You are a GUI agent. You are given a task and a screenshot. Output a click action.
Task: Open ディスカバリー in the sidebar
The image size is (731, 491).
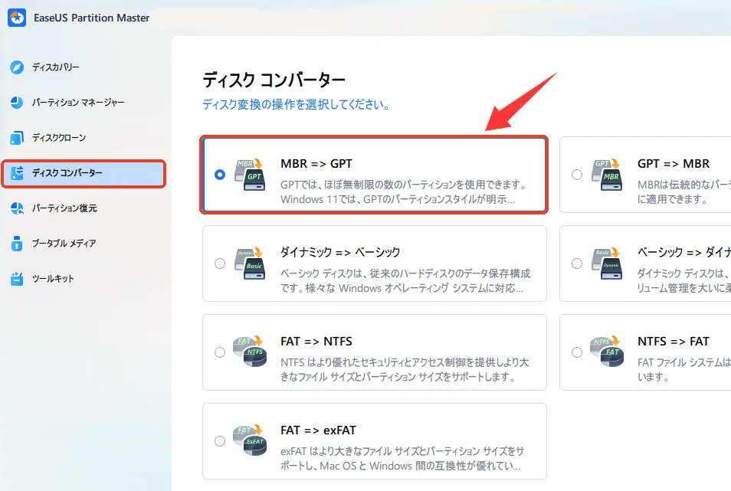[83, 67]
